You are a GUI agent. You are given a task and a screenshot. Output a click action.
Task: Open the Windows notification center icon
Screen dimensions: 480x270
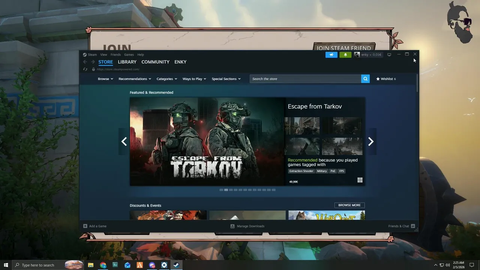pyautogui.click(x=472, y=265)
